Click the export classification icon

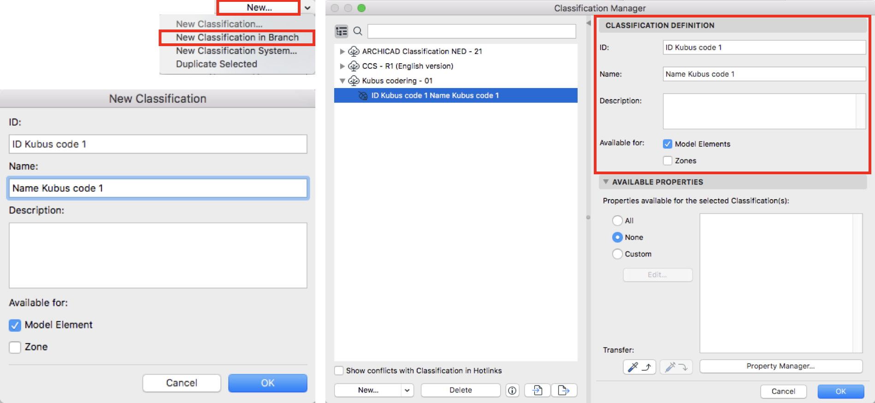564,391
